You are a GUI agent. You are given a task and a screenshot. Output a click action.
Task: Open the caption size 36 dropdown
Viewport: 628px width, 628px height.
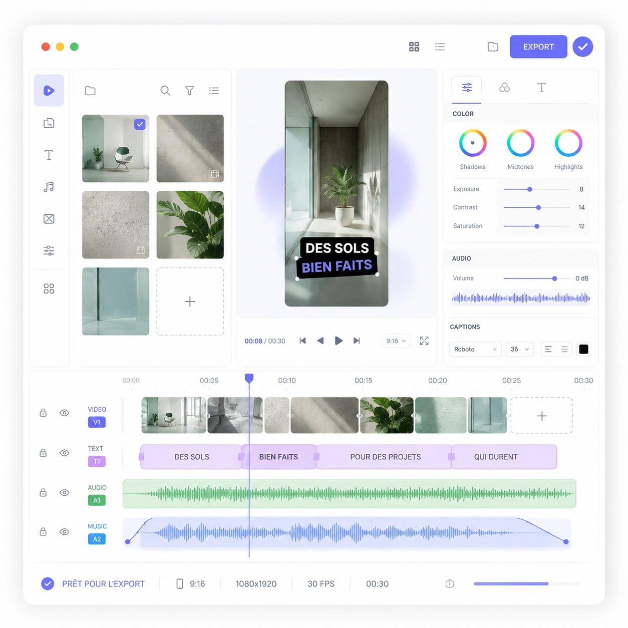(520, 349)
